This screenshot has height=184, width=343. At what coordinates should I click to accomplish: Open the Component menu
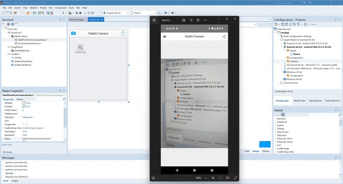pyautogui.click(x=61, y=8)
